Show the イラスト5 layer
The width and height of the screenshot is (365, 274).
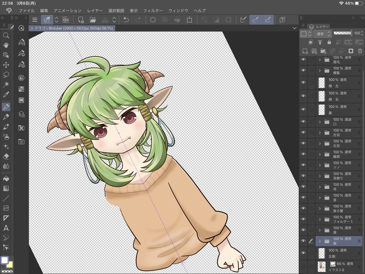(303, 266)
